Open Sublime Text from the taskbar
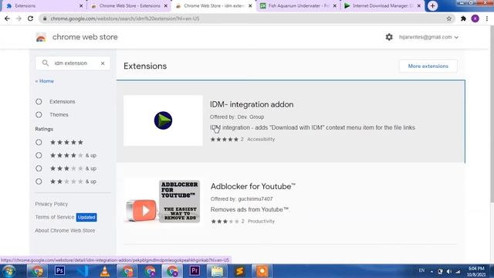 point(239,271)
